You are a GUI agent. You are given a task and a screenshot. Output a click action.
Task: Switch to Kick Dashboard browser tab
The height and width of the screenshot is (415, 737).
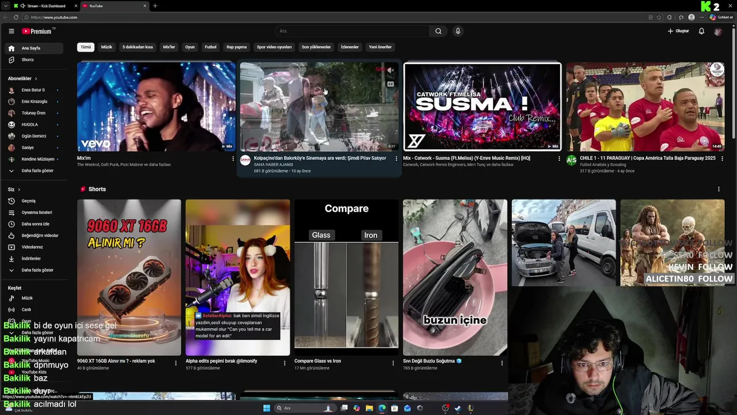point(46,6)
